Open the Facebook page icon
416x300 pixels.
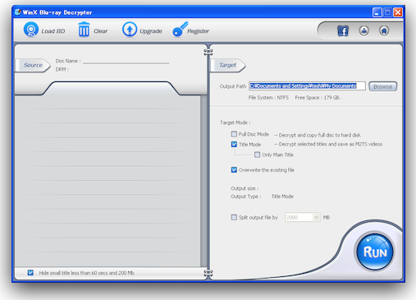pos(343,30)
